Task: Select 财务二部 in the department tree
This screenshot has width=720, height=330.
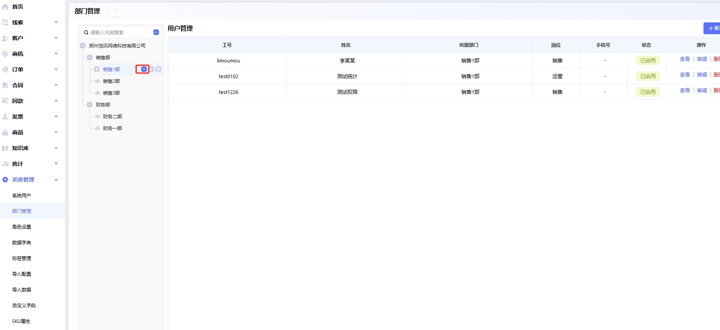Action: tap(113, 116)
